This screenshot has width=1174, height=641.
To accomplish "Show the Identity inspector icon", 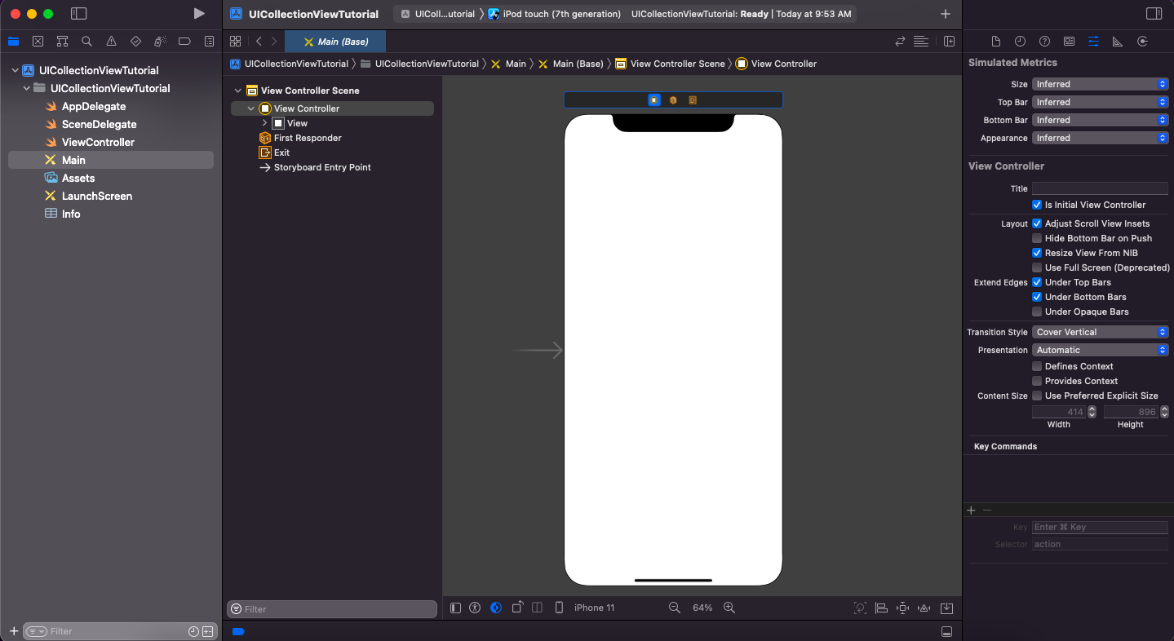I will pos(1069,42).
